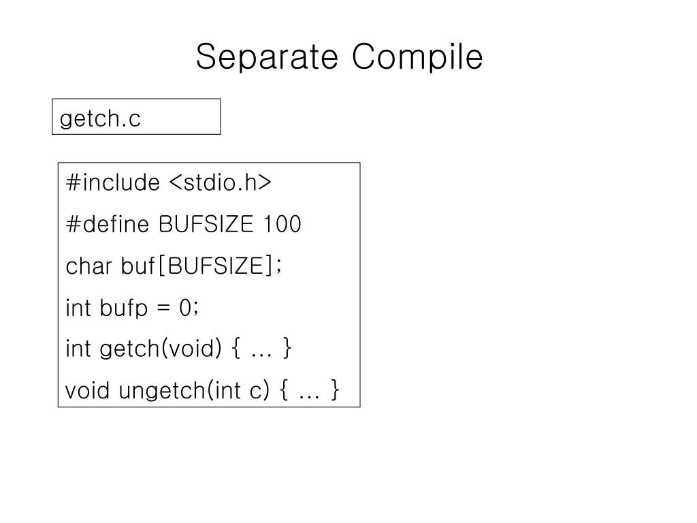
Task: Click the int bufp = 0; line
Action: 132,308
